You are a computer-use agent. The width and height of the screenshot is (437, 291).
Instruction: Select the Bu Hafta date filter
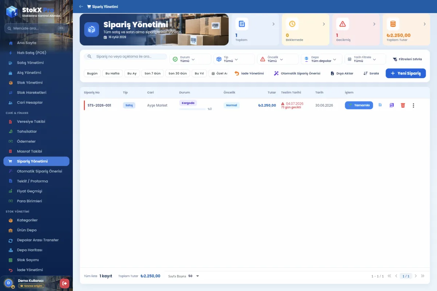[113, 73]
